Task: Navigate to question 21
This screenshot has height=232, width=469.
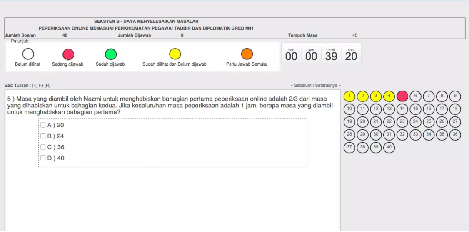Action: (x=376, y=122)
